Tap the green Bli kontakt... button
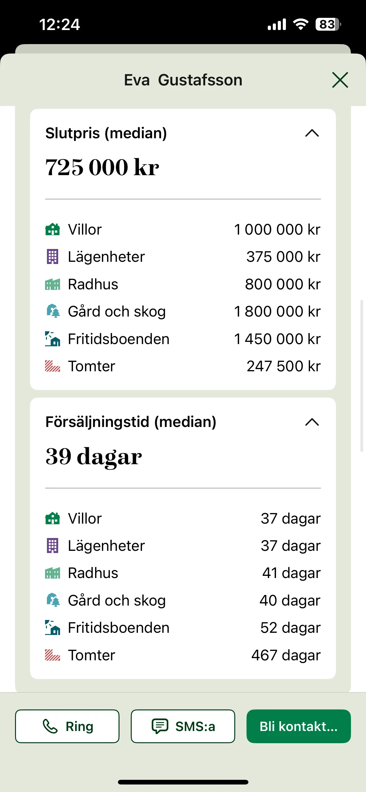Screen dimensions: 366x792 coord(299,726)
